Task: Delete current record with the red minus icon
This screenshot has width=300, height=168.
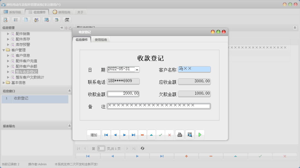Action: pyautogui.click(x=142, y=134)
